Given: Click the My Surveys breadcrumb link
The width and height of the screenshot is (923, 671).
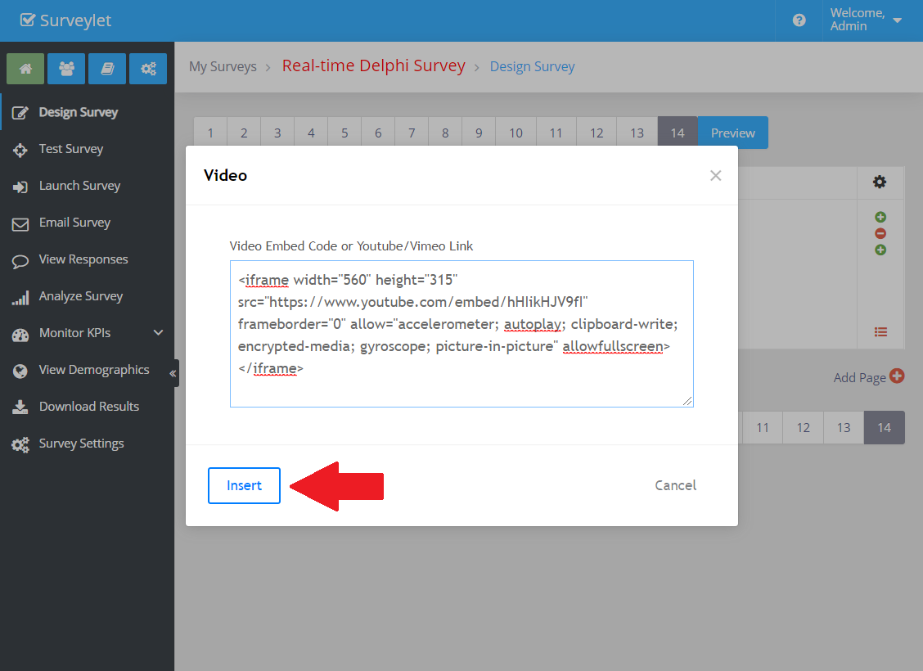Looking at the screenshot, I should (223, 66).
